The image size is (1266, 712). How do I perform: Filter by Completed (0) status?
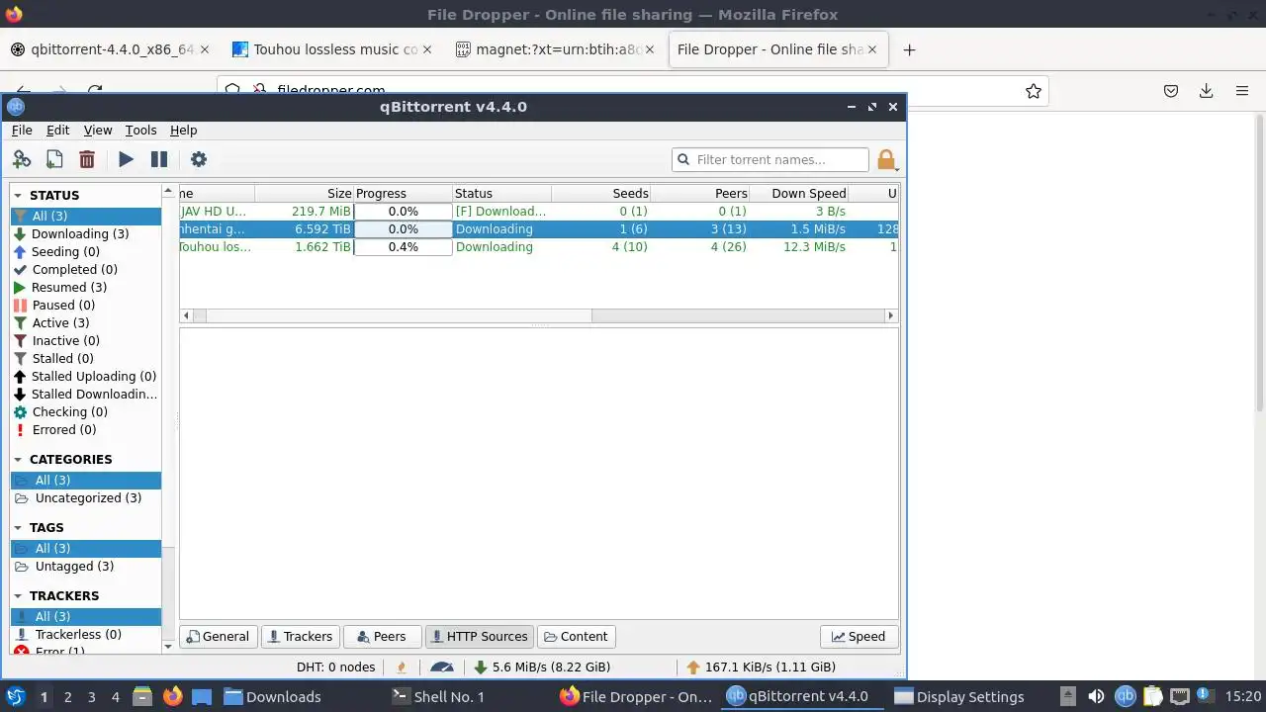pyautogui.click(x=85, y=270)
